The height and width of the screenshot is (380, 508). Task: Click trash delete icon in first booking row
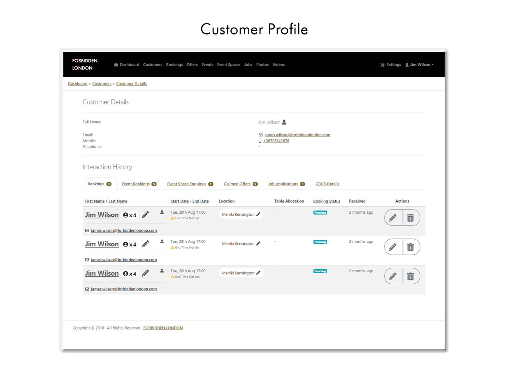(411, 218)
